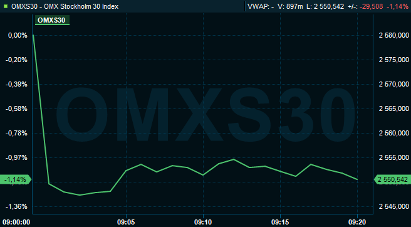Click the 09:05 time axis label
Screen dimensions: 411x227
(x=126, y=222)
